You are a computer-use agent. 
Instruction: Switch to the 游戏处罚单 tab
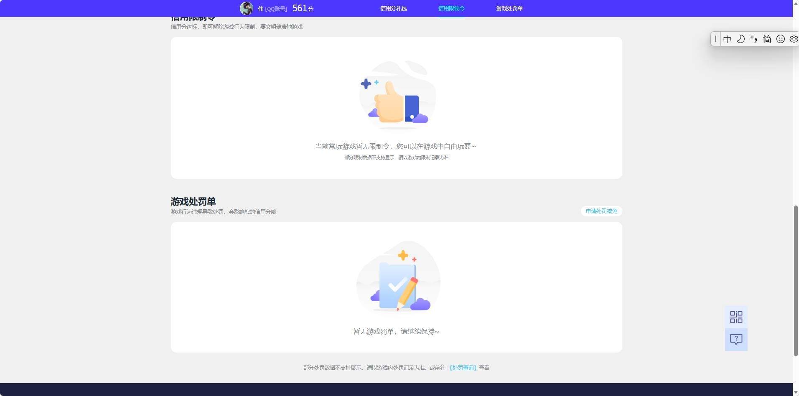(x=509, y=8)
